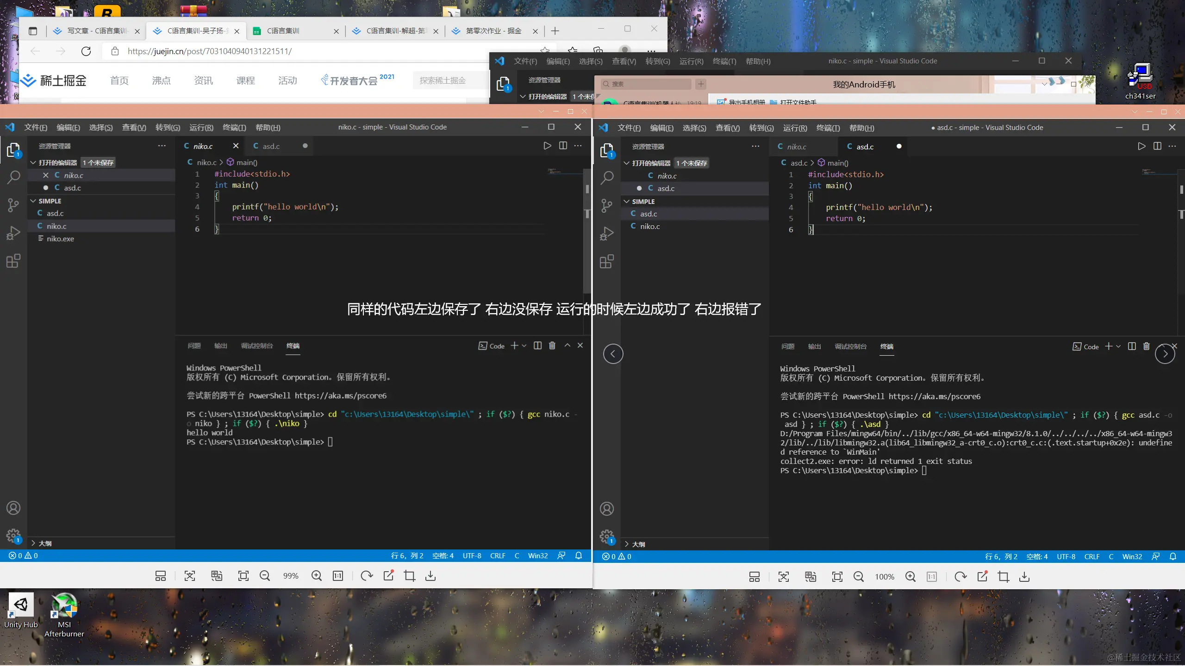Click fullscreen fit icon in left viewer toolbar
This screenshot has width=1185, height=666.
(243, 576)
